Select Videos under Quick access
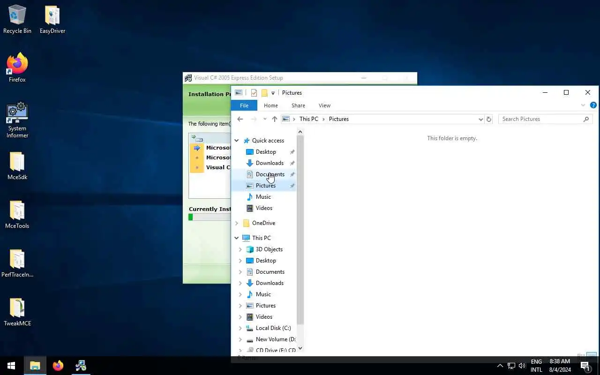600x375 pixels. [x=264, y=208]
